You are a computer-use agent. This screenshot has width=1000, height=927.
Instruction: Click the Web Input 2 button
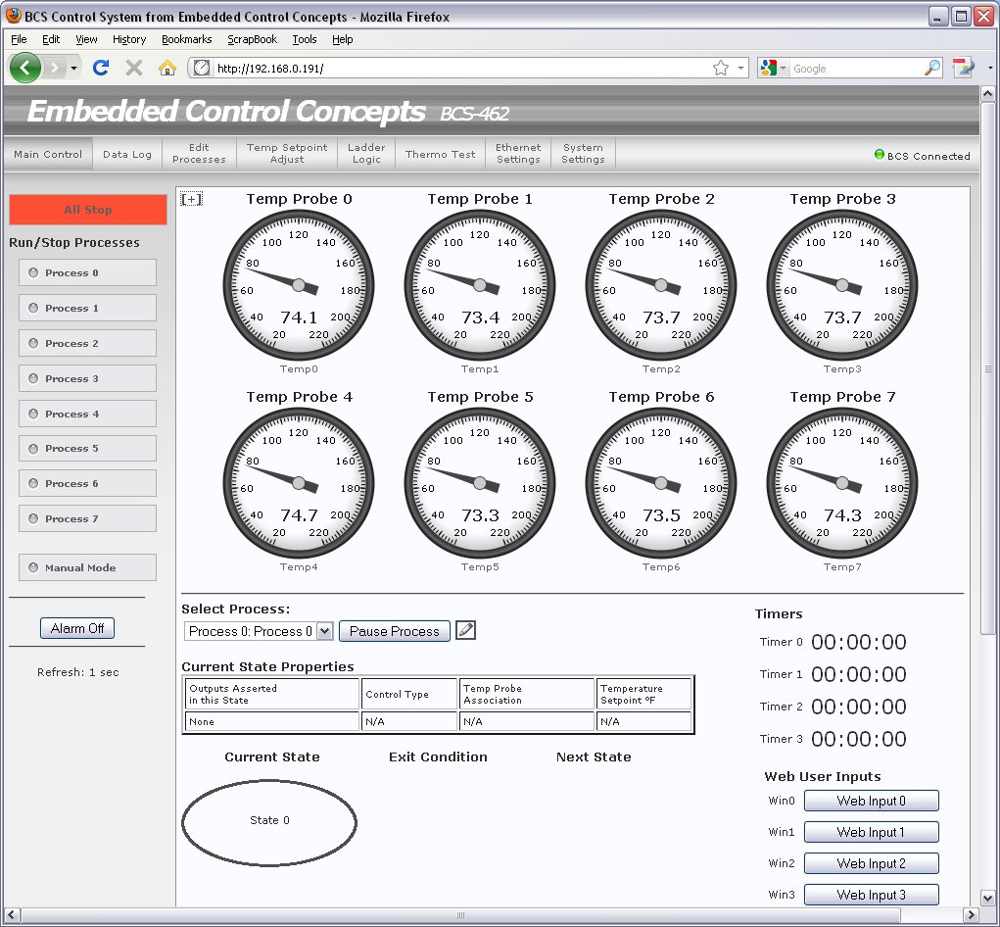click(x=871, y=863)
